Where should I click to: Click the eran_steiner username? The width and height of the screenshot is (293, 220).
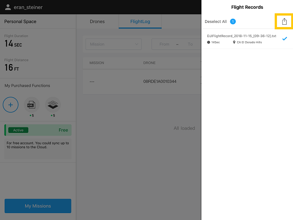coord(28,7)
